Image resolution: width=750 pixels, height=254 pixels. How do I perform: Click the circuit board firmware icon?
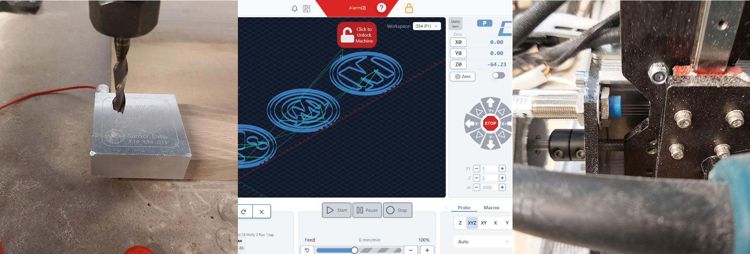[307, 9]
